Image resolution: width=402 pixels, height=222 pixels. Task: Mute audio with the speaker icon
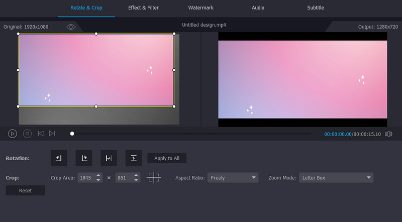[x=388, y=134]
